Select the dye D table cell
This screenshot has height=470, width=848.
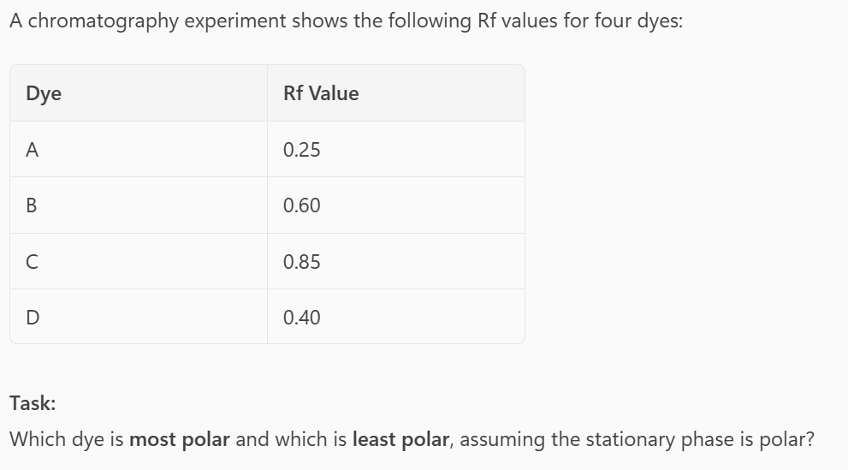click(x=33, y=318)
